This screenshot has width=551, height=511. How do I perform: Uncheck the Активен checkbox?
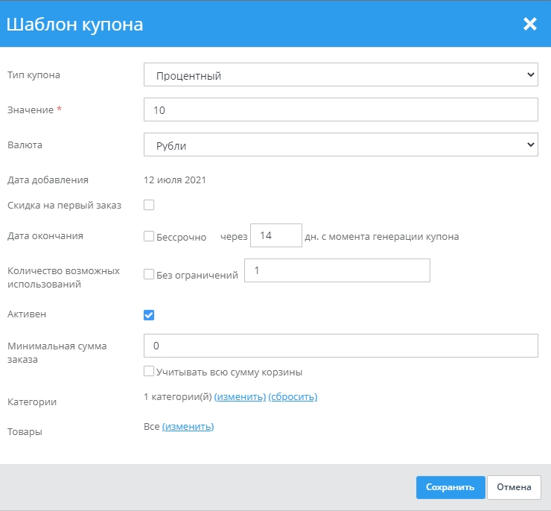pyautogui.click(x=149, y=314)
